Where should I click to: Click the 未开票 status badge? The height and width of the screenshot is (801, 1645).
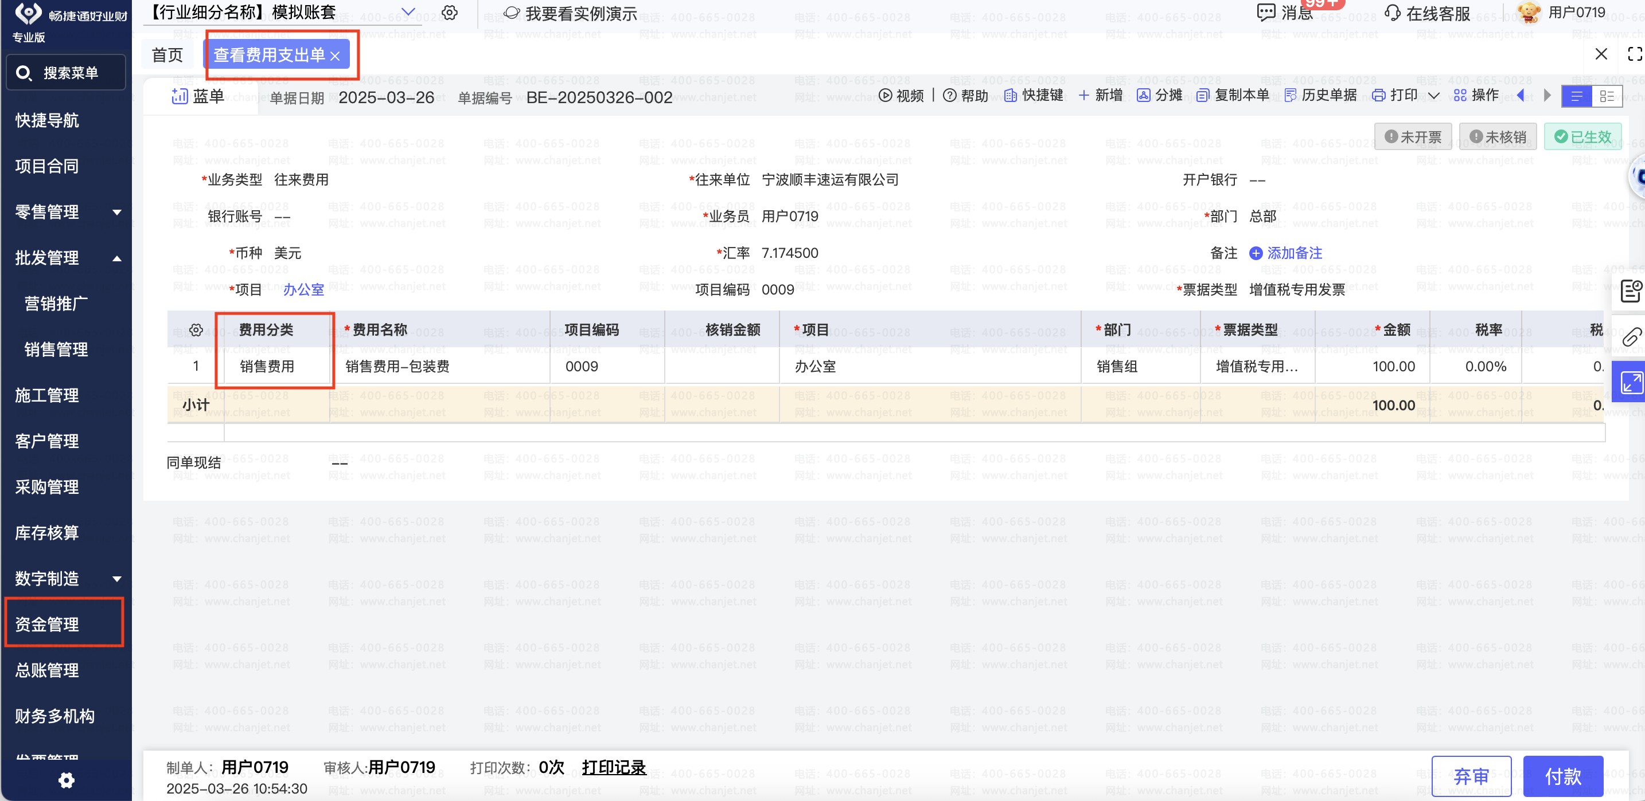point(1413,136)
